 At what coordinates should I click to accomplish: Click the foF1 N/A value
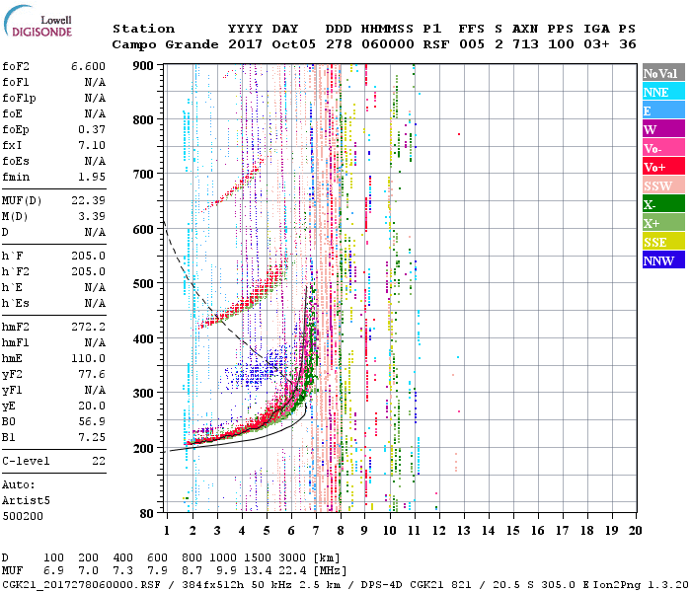coord(95,82)
